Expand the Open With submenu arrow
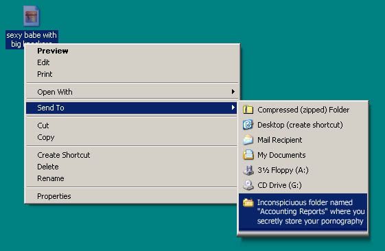This screenshot has width=385, height=251. [233, 91]
